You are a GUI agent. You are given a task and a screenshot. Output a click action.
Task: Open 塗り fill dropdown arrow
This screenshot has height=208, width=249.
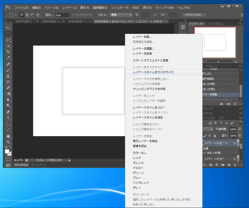click(239, 135)
